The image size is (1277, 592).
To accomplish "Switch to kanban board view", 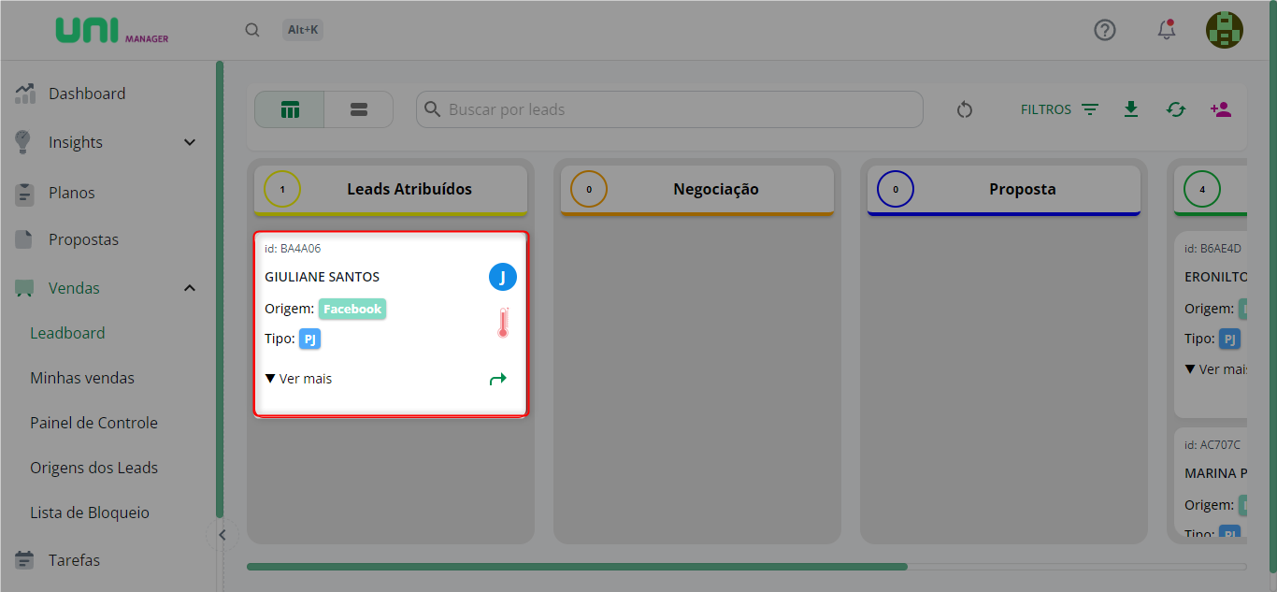I will pyautogui.click(x=290, y=109).
